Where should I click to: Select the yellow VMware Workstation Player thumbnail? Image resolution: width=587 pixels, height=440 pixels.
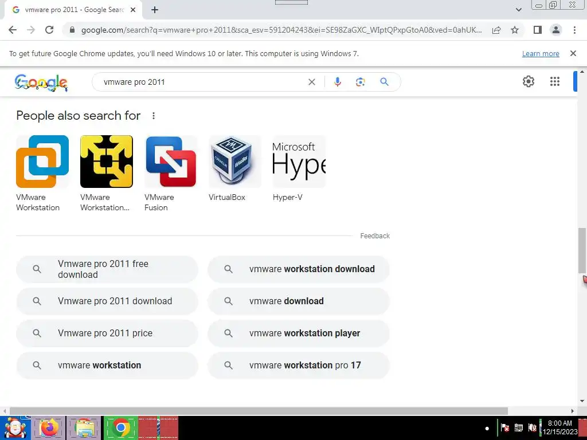[106, 162]
